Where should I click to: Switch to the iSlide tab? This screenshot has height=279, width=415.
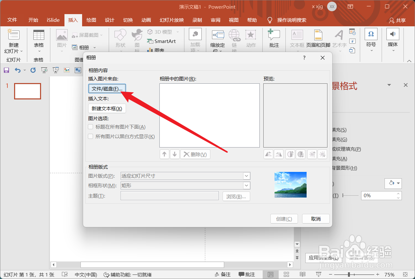[53, 20]
